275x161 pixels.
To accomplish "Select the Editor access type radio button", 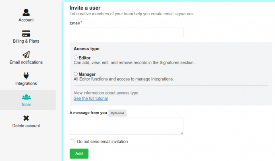I will 76,58.
